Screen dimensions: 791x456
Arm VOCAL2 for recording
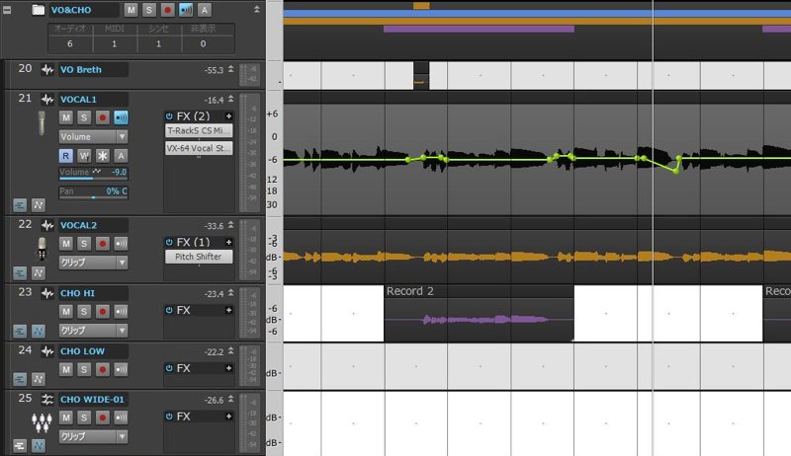click(103, 244)
